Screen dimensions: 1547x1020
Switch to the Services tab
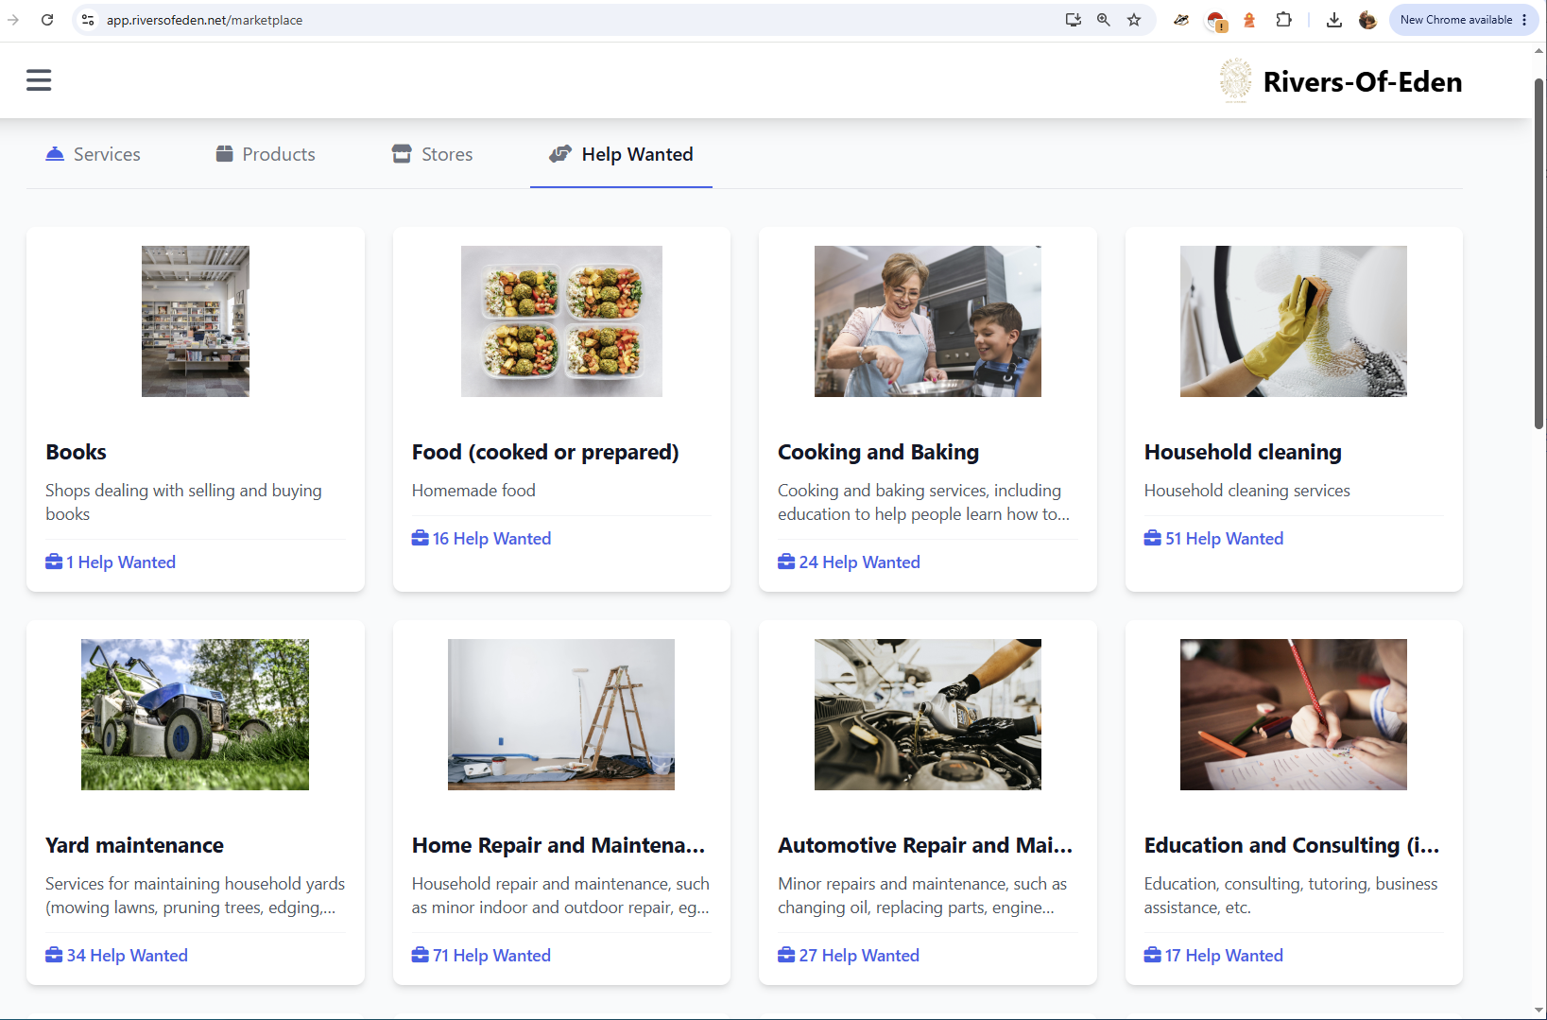(x=93, y=154)
